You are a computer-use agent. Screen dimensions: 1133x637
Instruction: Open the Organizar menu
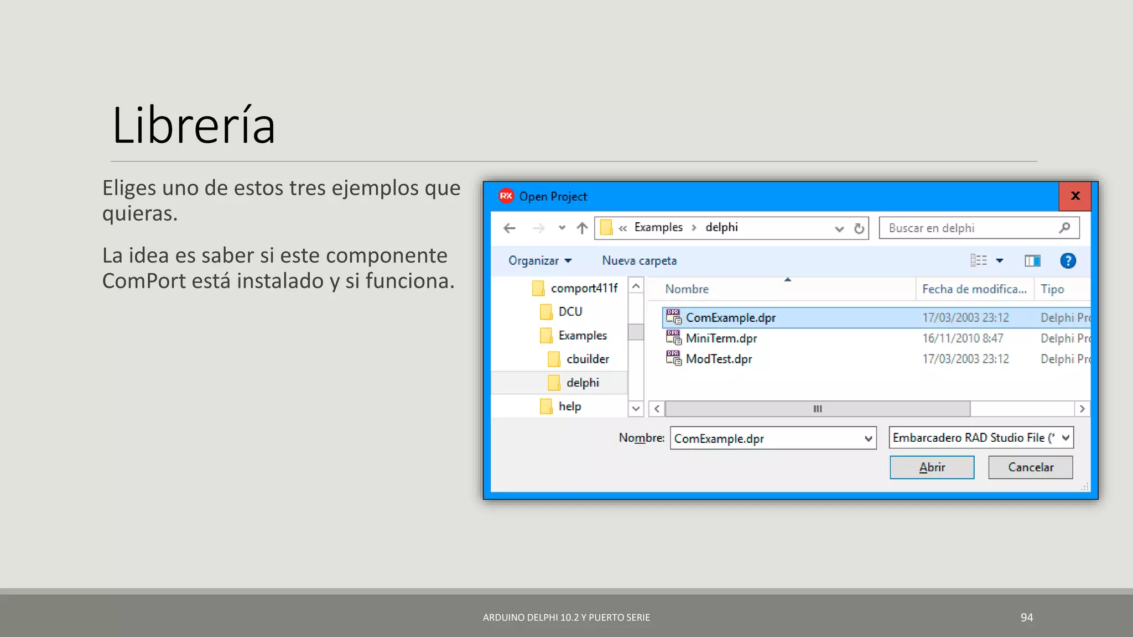tap(540, 260)
